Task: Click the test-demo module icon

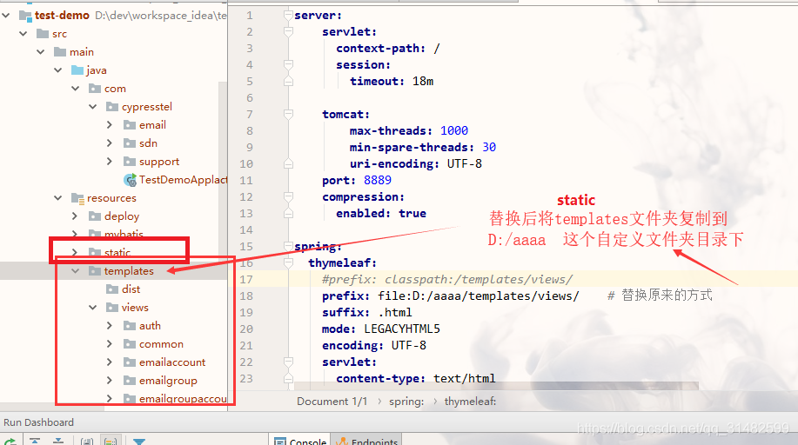Action: pos(23,16)
